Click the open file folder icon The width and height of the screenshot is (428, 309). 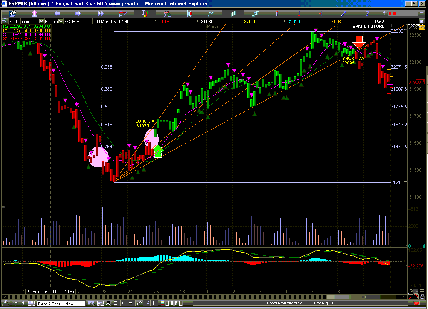point(12,13)
